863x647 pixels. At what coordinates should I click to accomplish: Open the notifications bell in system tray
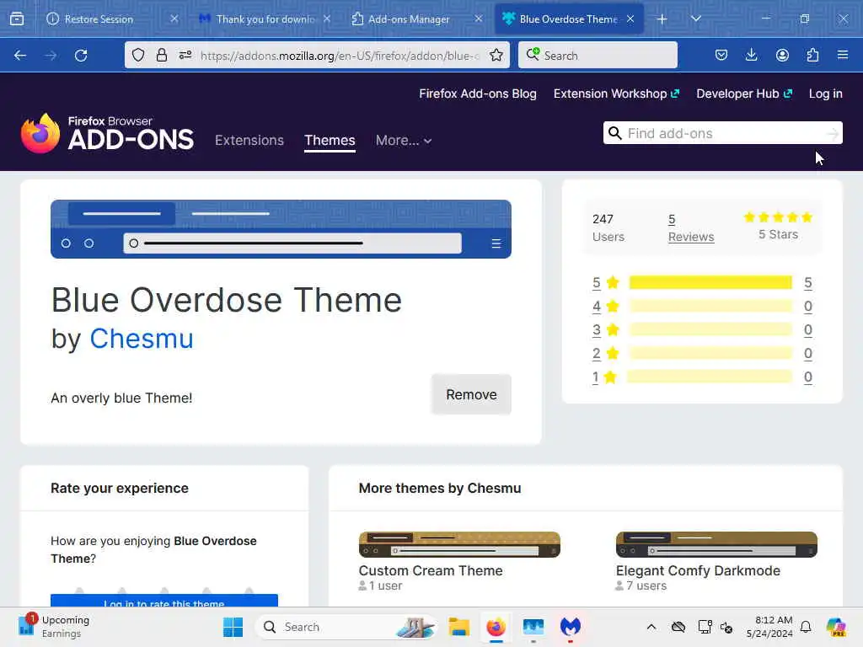tap(806, 627)
